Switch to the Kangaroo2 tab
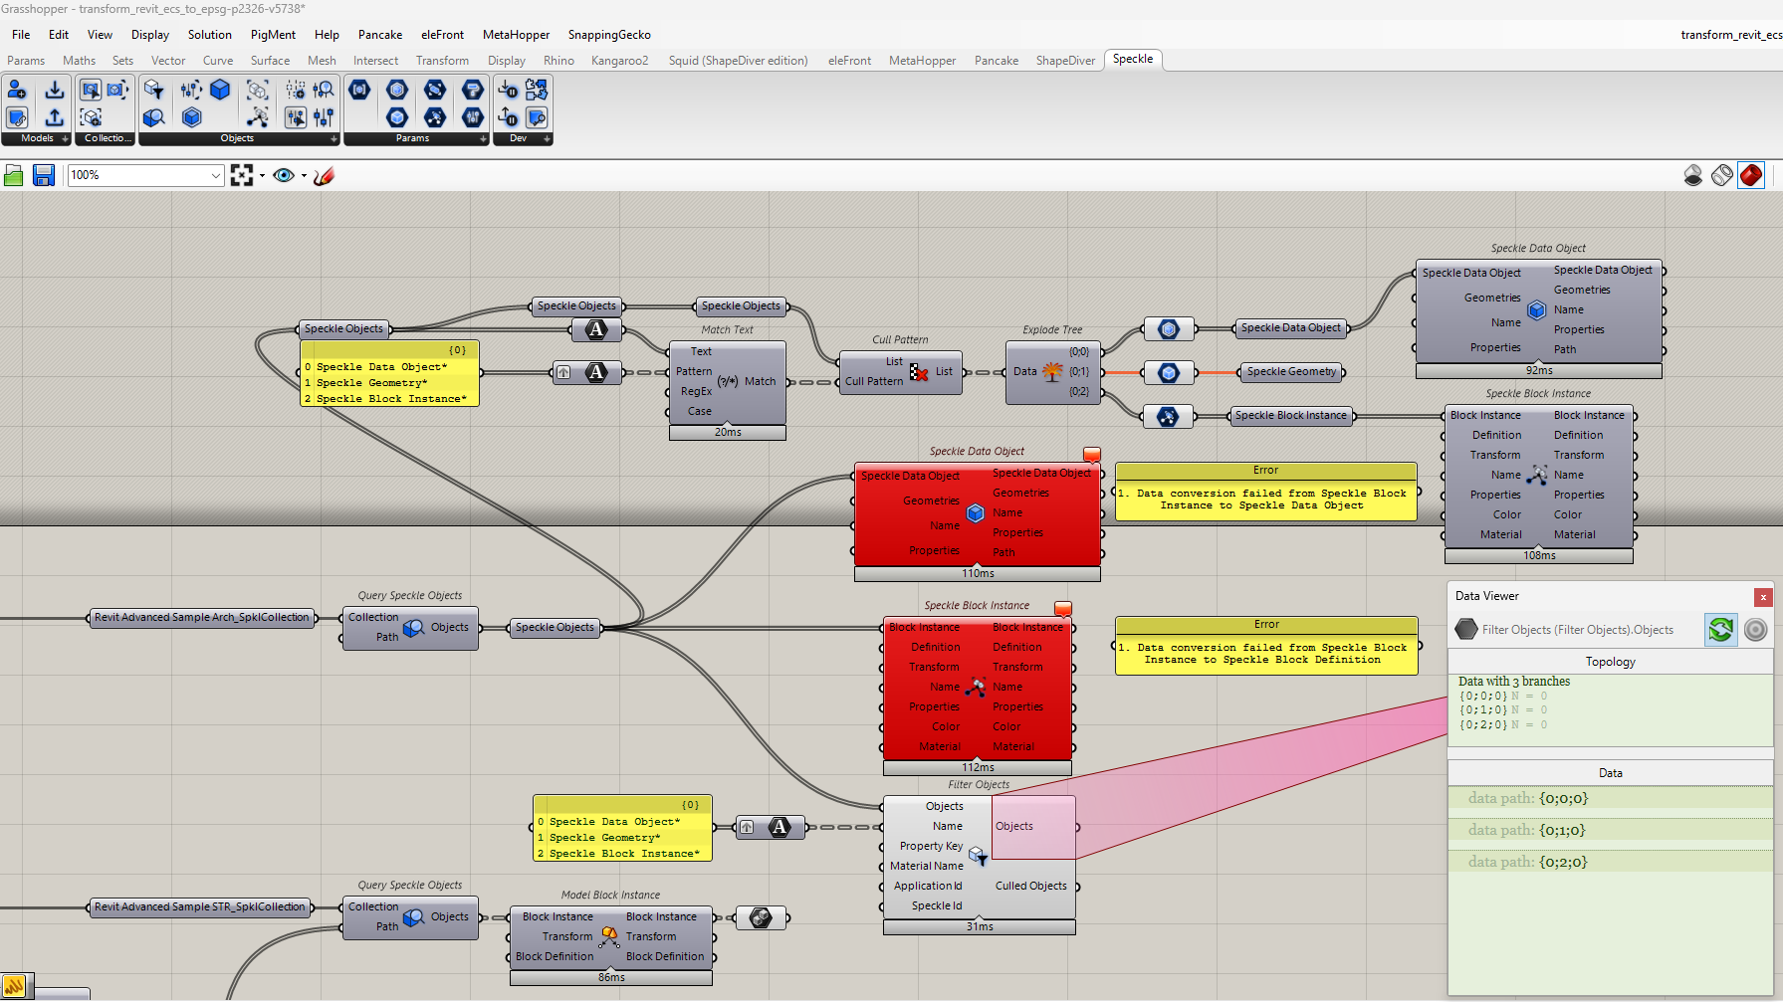This screenshot has width=1783, height=1002. tap(619, 61)
